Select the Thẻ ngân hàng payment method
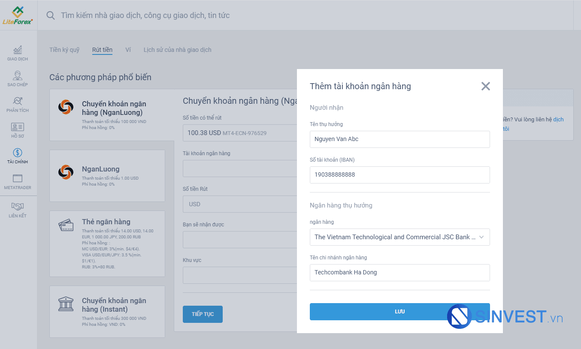This screenshot has width=581, height=349. click(x=107, y=244)
